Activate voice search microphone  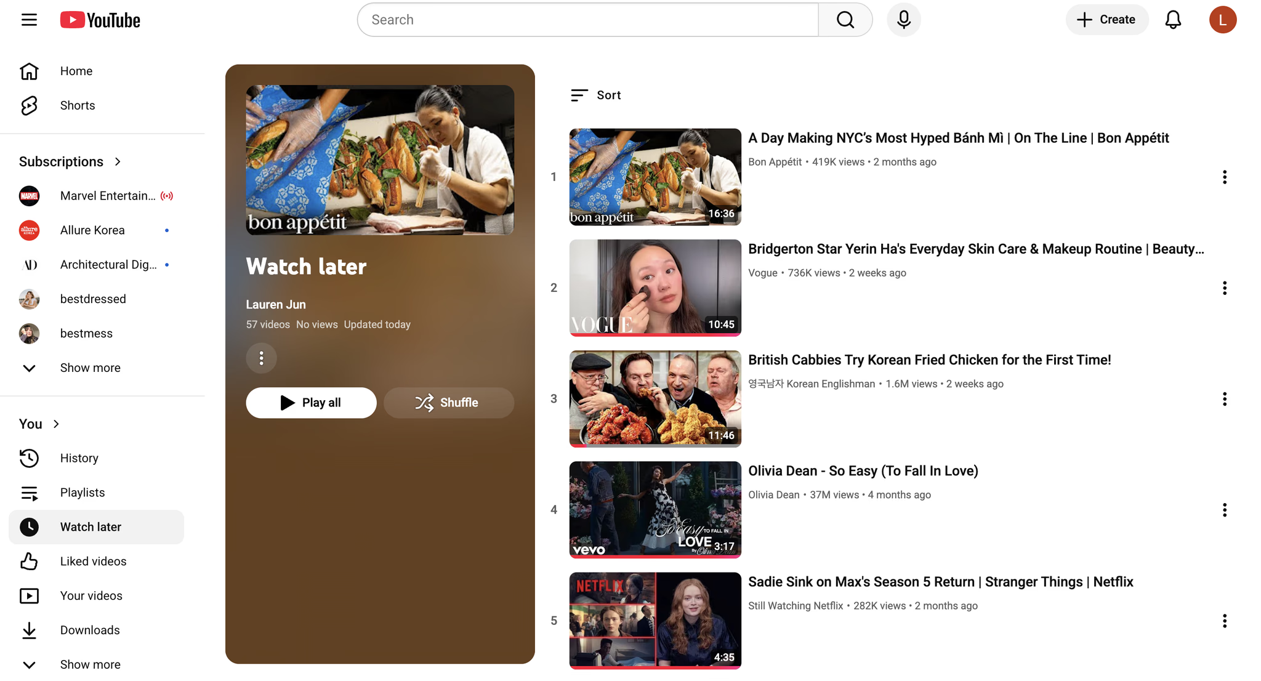(903, 20)
